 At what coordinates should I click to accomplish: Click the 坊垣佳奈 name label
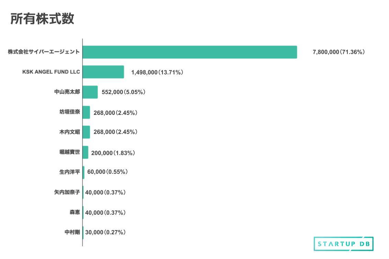coord(69,112)
